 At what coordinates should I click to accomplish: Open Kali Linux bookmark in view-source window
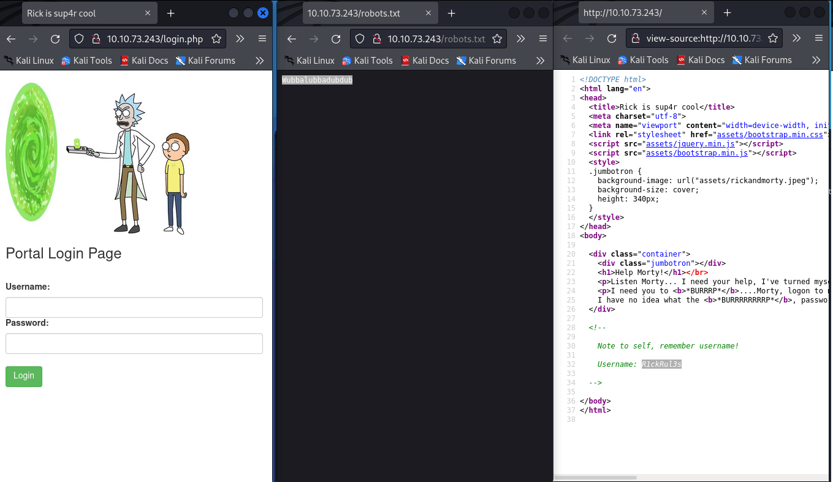(585, 59)
